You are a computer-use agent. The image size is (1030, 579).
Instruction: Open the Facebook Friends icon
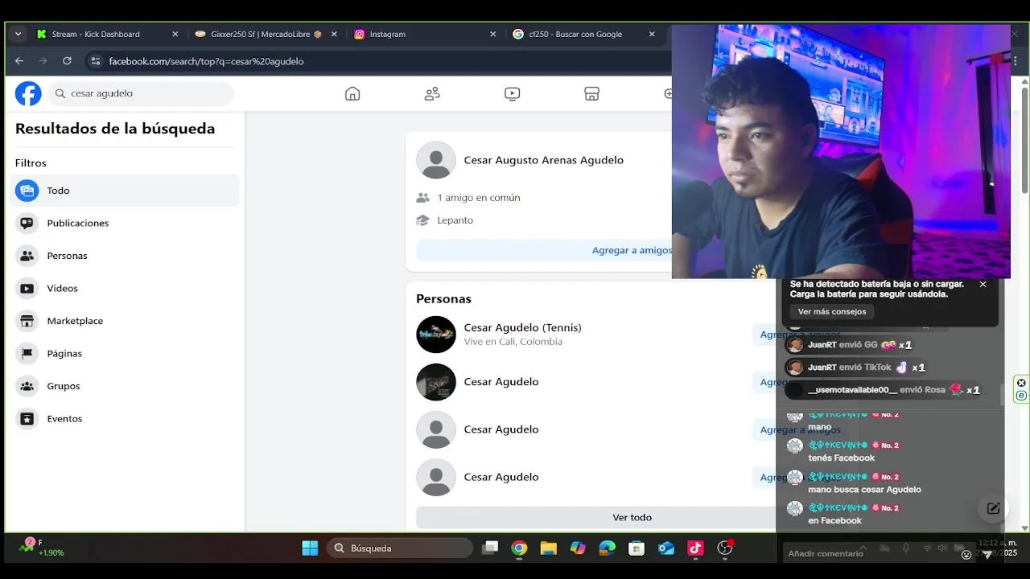(x=432, y=93)
